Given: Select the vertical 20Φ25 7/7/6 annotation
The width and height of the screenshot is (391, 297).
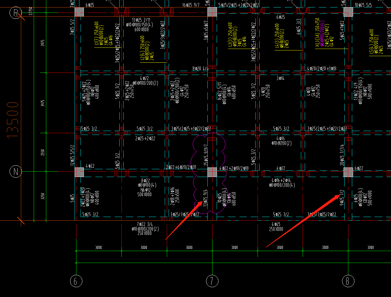Looking at the screenshot, I should (x=342, y=155).
